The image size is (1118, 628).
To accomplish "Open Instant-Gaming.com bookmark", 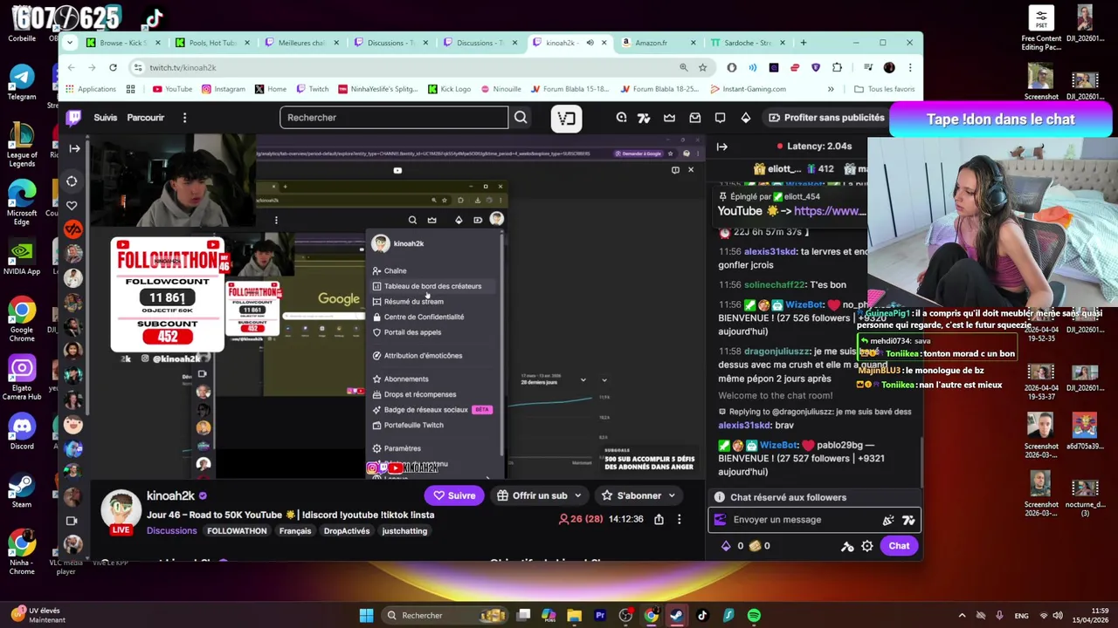I will coord(748,89).
